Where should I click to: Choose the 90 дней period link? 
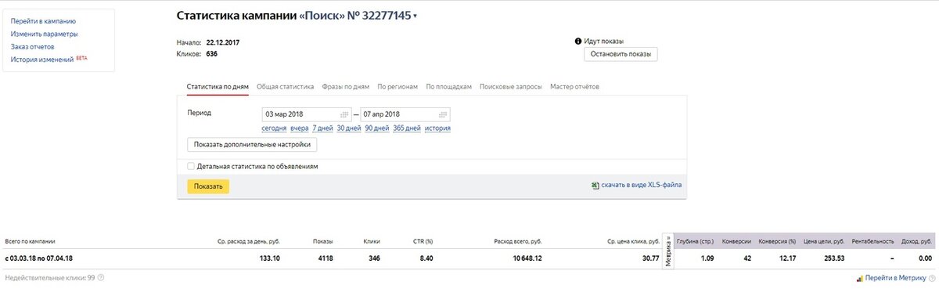[377, 128]
